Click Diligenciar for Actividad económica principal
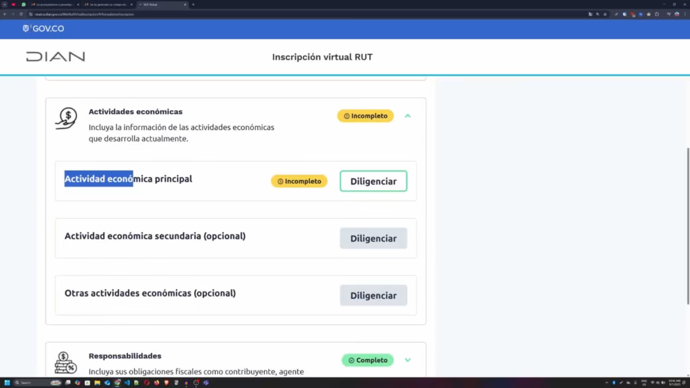The image size is (690, 388). pyautogui.click(x=373, y=181)
